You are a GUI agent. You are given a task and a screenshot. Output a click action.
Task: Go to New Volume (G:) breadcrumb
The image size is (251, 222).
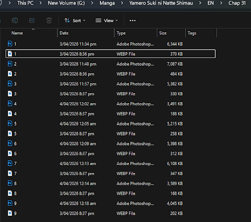click(x=66, y=3)
